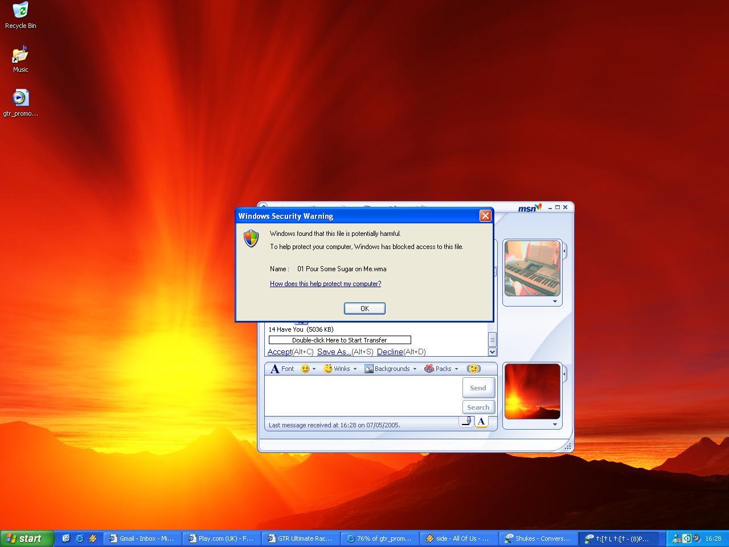
Task: Open the volume control tray icon
Action: tap(696, 538)
